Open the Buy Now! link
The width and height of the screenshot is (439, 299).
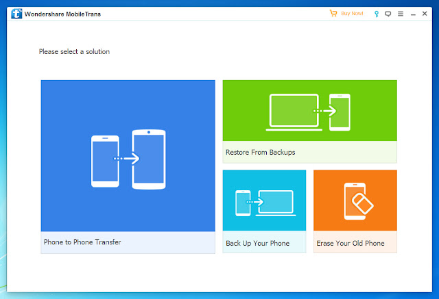[x=352, y=14]
